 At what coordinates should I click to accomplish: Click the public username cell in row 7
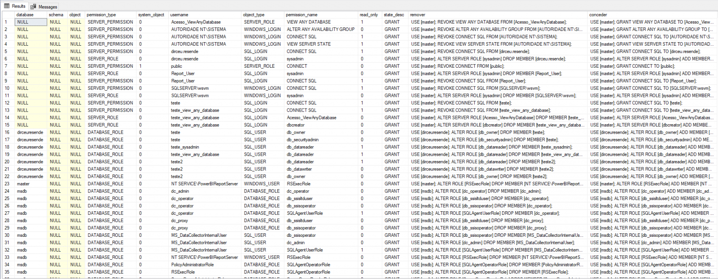[176, 66]
